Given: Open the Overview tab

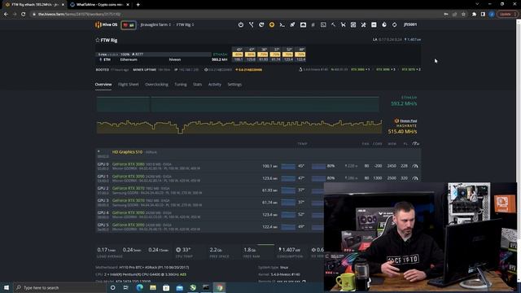Looking at the screenshot, I should pos(103,85).
